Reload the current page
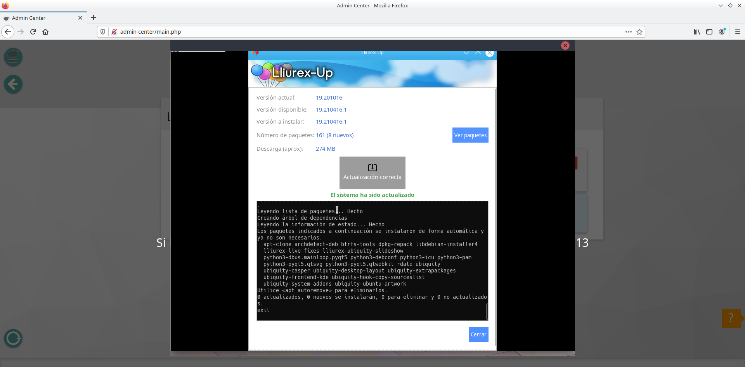This screenshot has width=745, height=367. coord(33,32)
